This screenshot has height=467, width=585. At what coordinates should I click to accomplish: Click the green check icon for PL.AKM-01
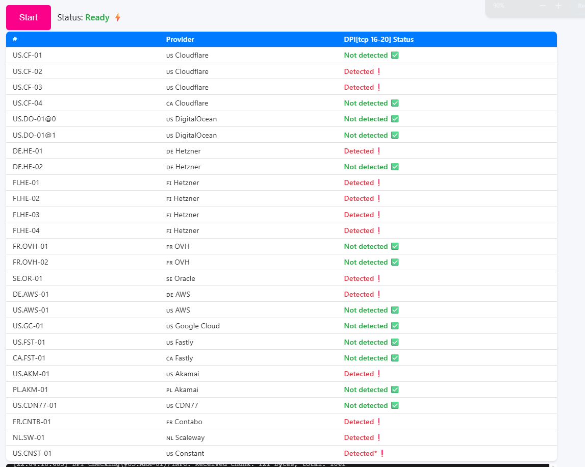(395, 390)
